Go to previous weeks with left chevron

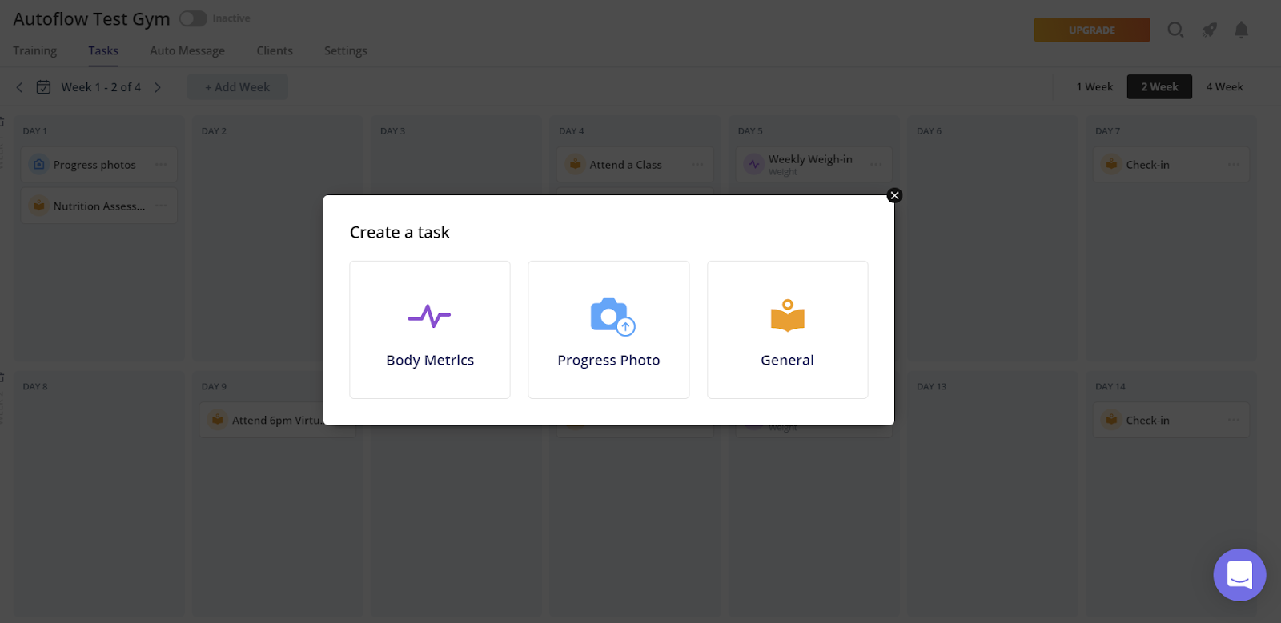pyautogui.click(x=19, y=87)
